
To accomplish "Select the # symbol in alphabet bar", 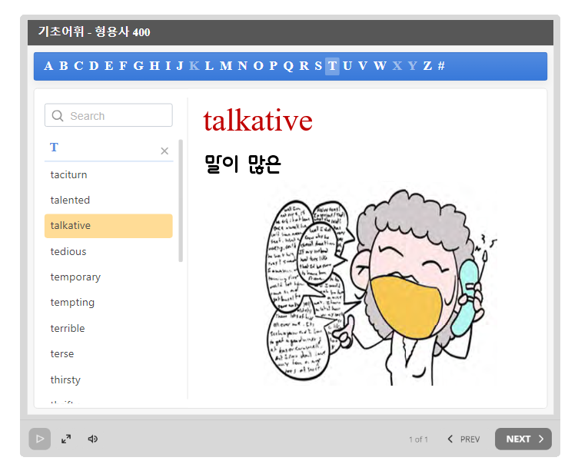I will click(x=441, y=66).
